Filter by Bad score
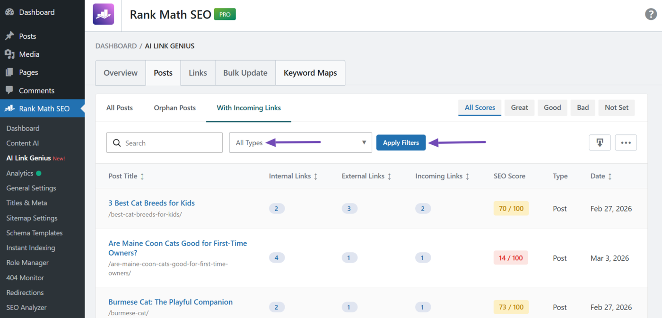The width and height of the screenshot is (662, 318). coord(583,107)
